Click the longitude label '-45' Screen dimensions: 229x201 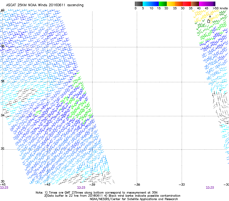[x=3, y=185]
